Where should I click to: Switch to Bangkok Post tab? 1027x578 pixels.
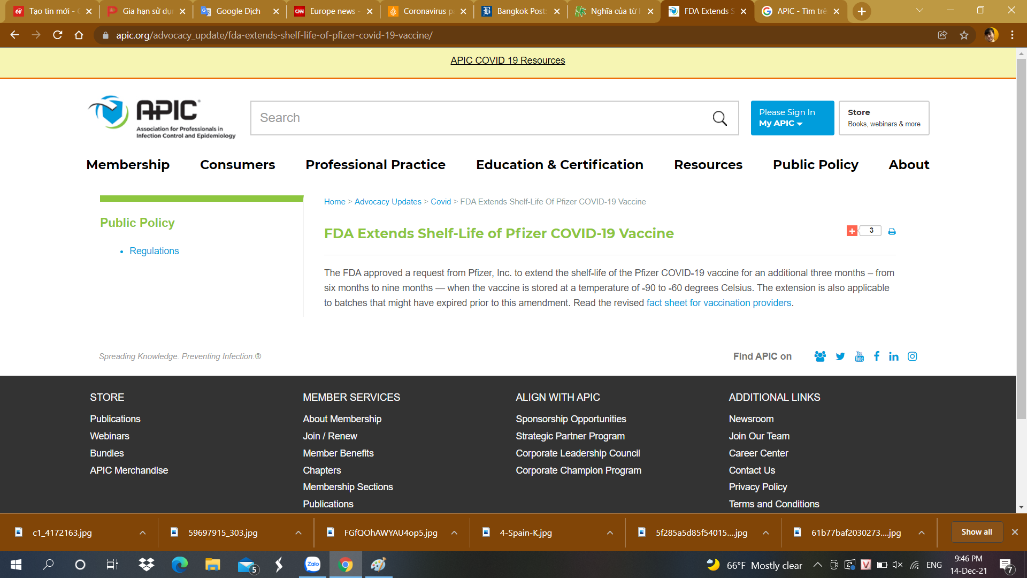[520, 11]
